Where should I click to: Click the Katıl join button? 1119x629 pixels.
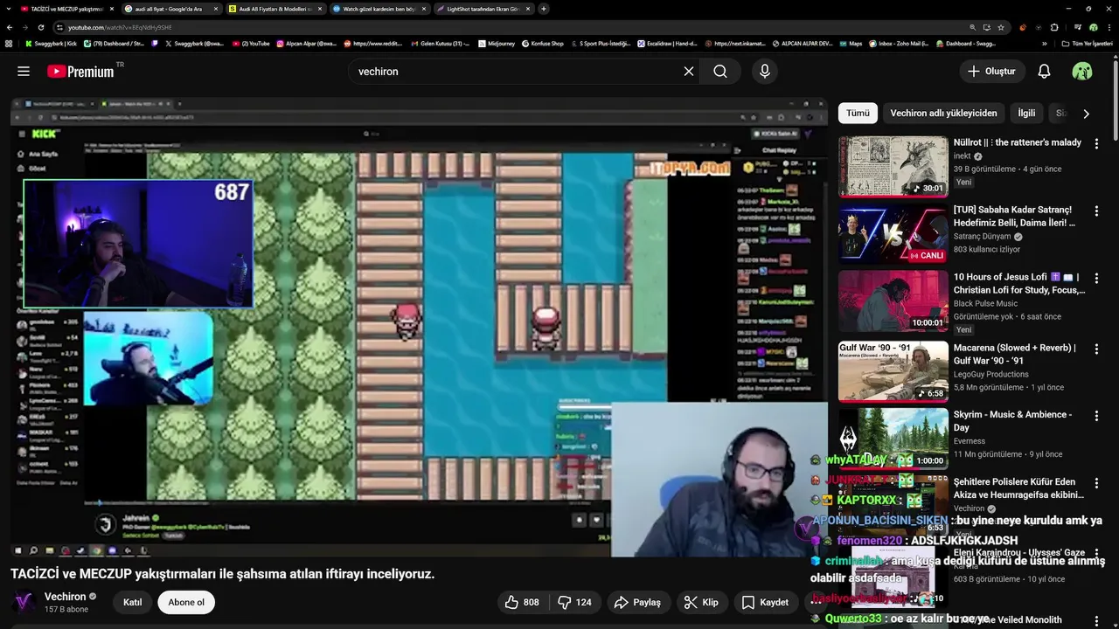pyautogui.click(x=132, y=602)
